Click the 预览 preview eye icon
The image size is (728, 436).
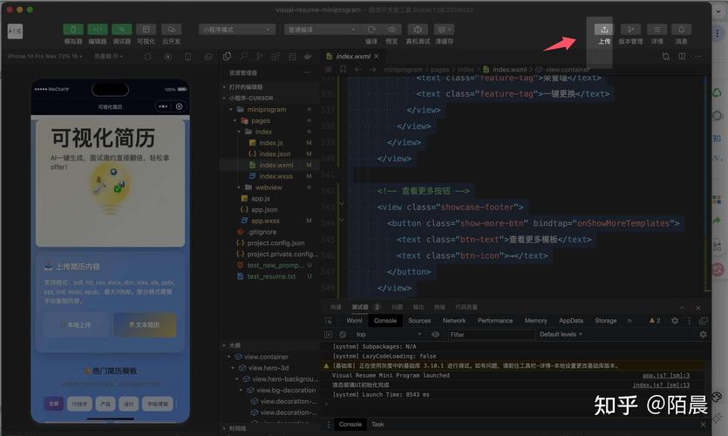(391, 30)
